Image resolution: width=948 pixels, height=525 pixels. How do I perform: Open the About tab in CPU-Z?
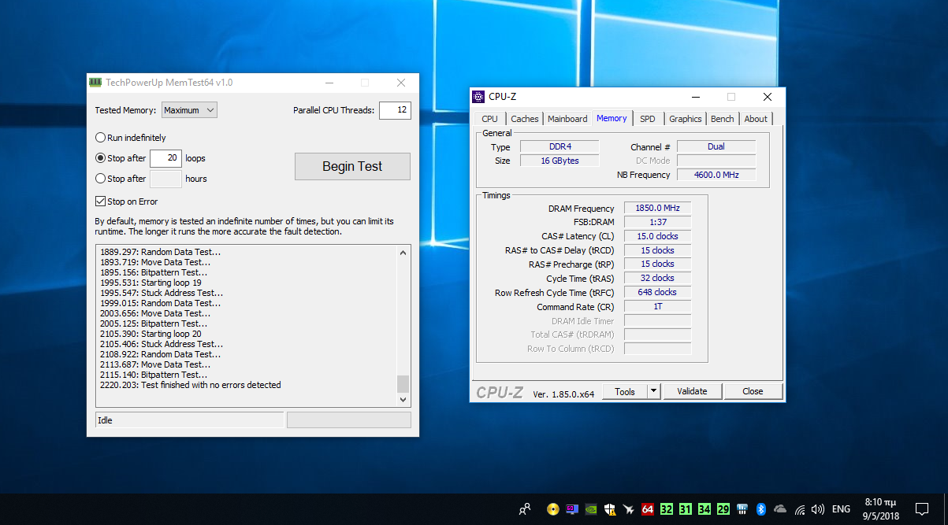click(756, 119)
